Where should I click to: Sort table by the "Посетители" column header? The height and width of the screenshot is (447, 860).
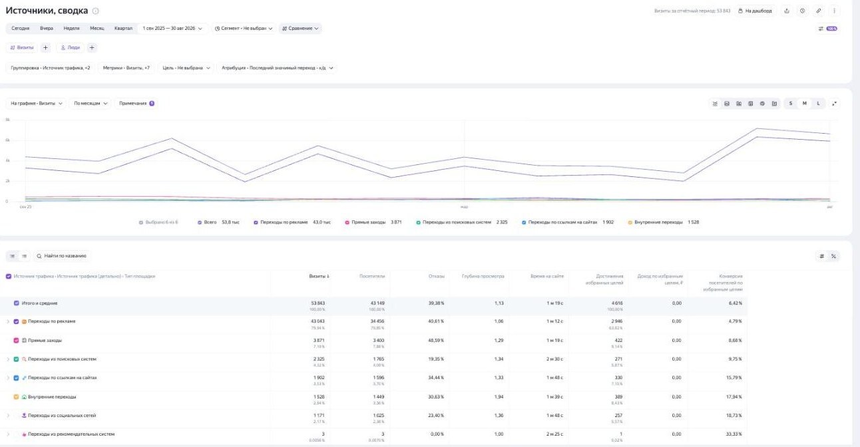click(372, 276)
